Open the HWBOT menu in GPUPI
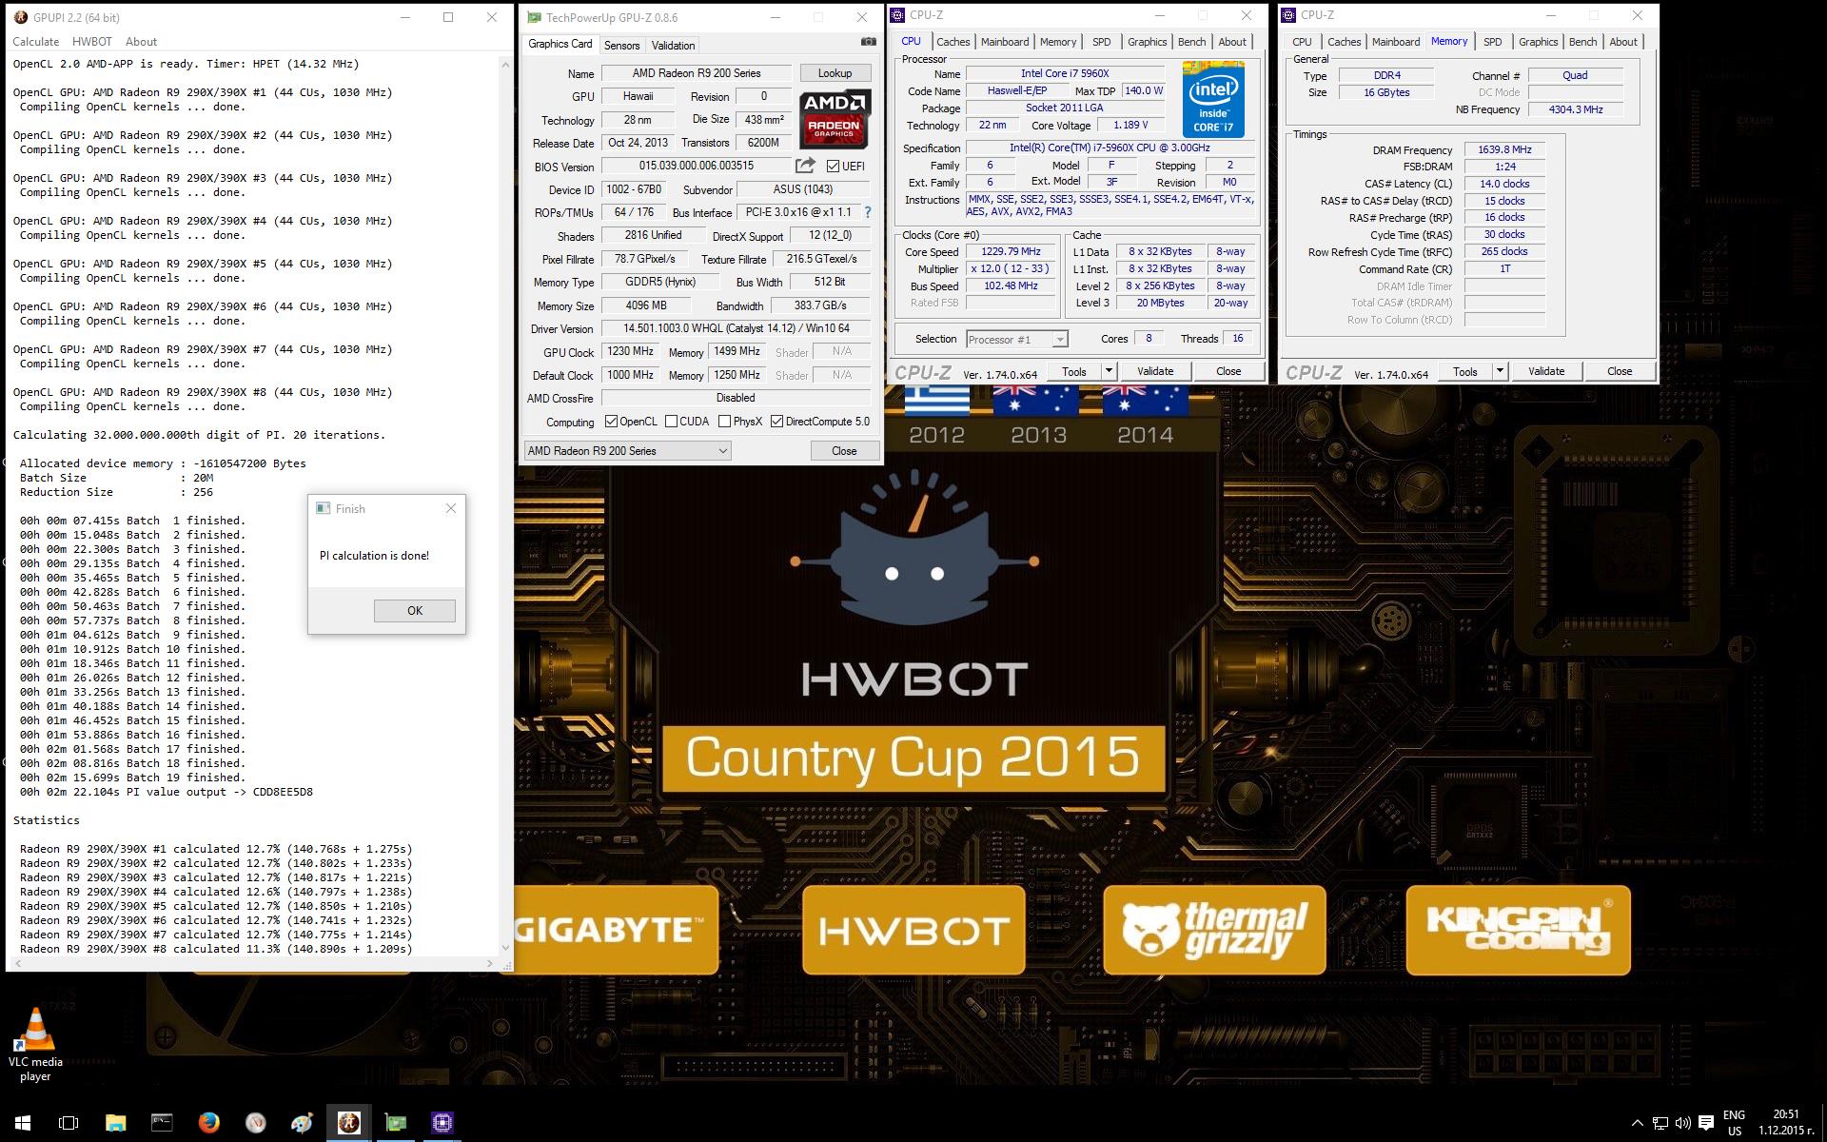 [x=92, y=42]
